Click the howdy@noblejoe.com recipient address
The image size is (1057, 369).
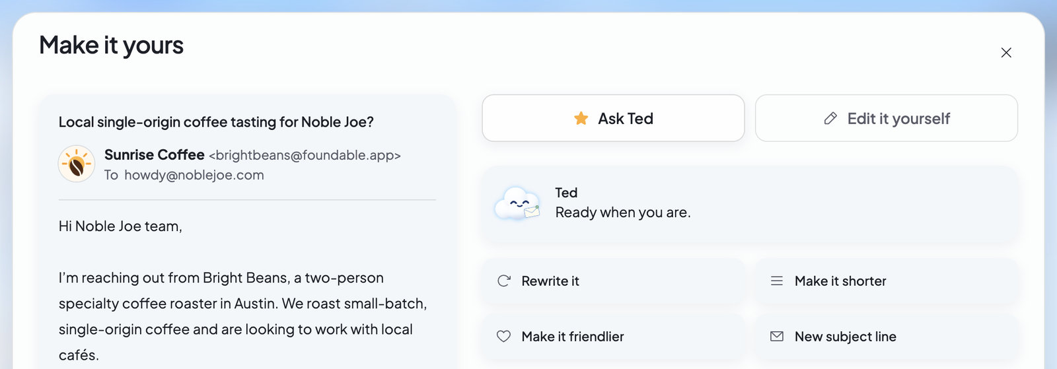coord(194,175)
